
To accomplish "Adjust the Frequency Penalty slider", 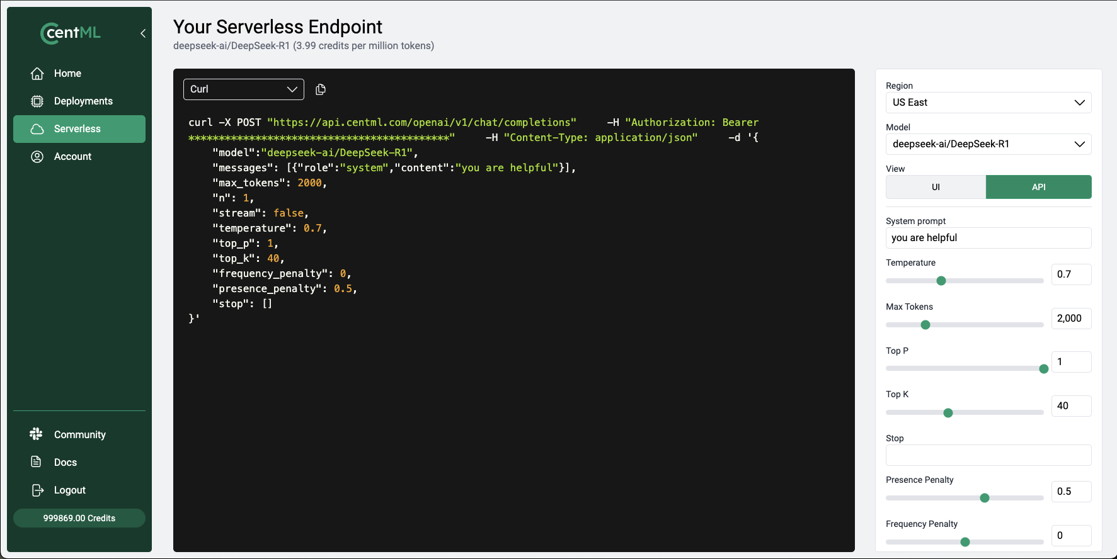I will point(965,542).
